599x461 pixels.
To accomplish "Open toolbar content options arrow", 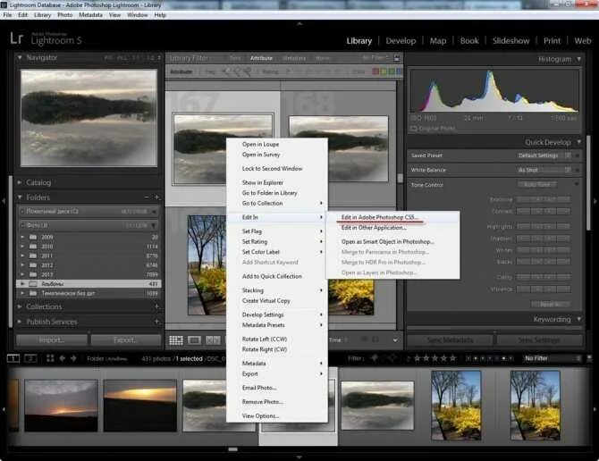I will coord(395,340).
